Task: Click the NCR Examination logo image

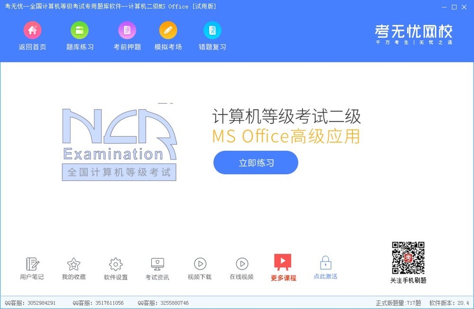Action: (119, 145)
